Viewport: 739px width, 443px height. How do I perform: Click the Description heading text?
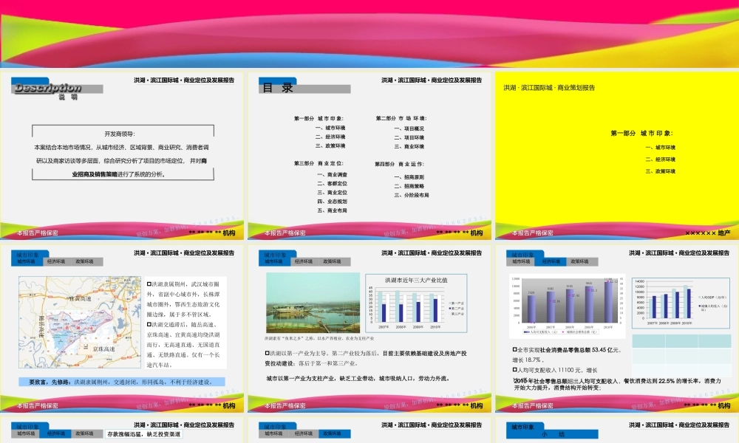click(47, 88)
